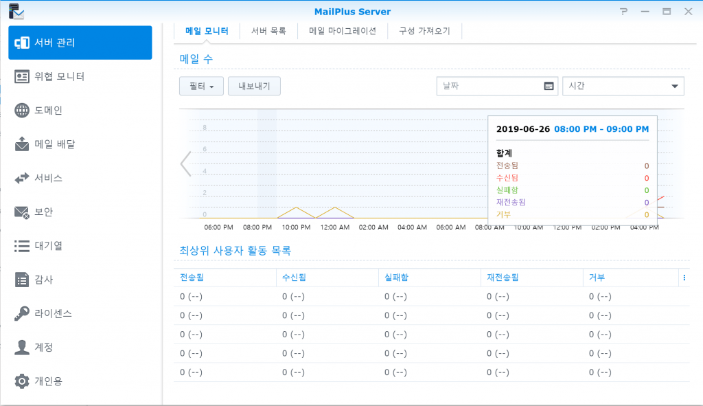This screenshot has width=703, height=406.
Task: Maximize the MailPlus Server window
Action: [x=667, y=12]
